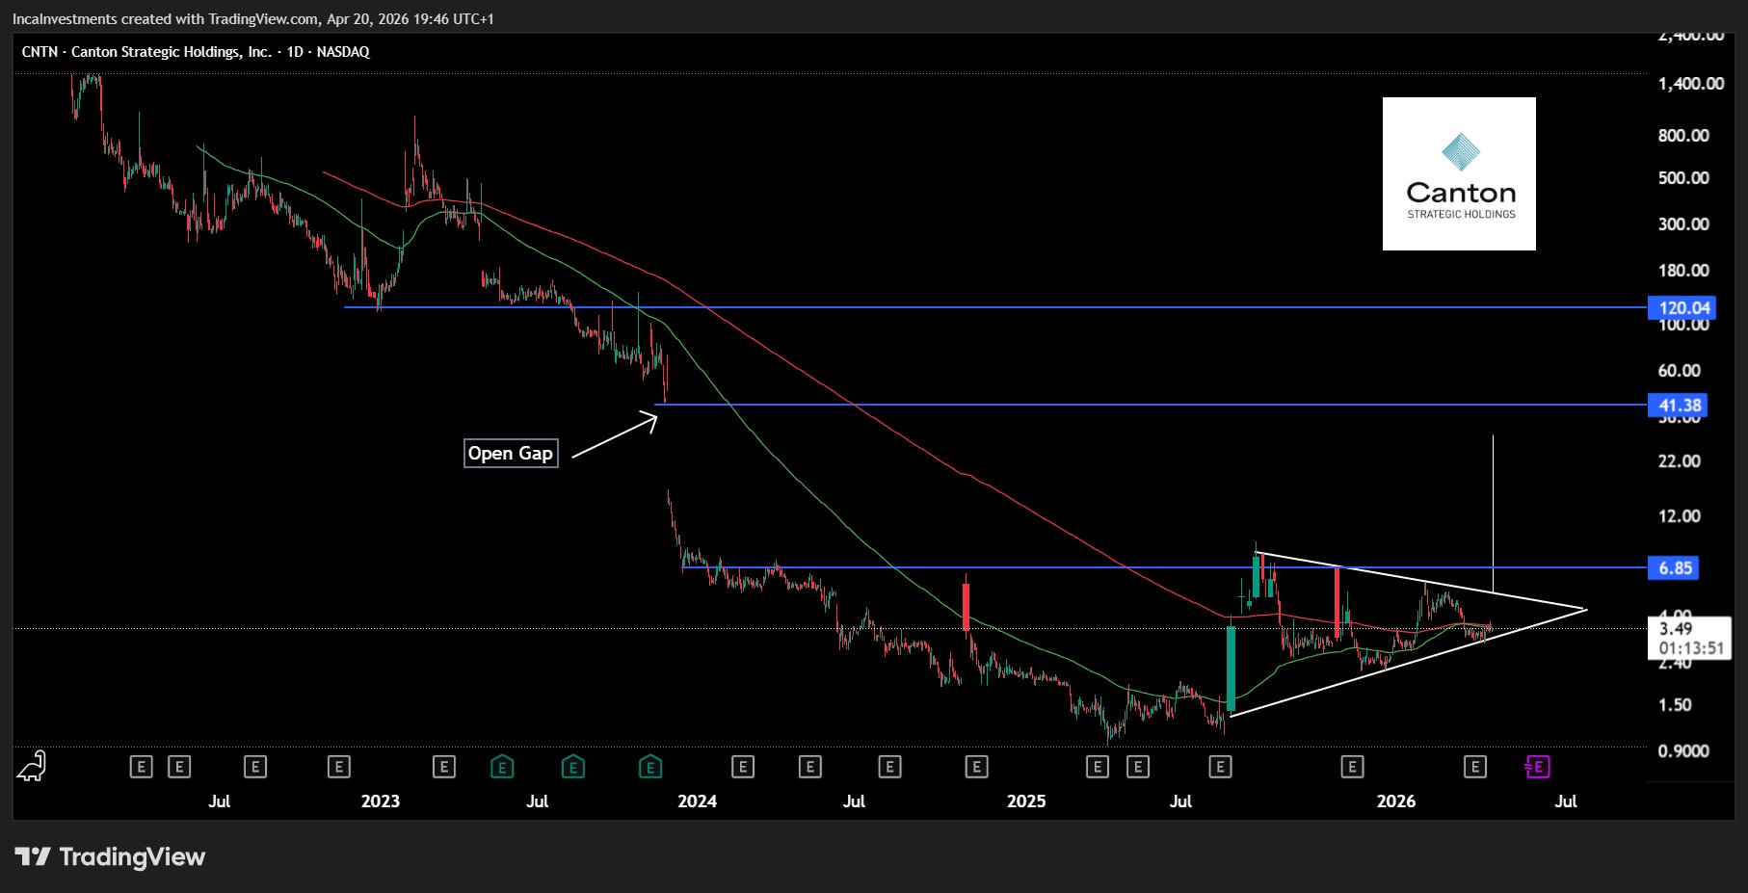Viewport: 1748px width, 893px height.
Task: Click the TradingView logo below the chart
Action: (x=111, y=856)
